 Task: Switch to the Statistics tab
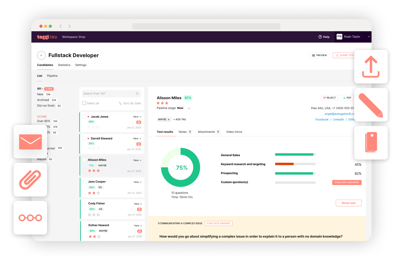(x=64, y=65)
